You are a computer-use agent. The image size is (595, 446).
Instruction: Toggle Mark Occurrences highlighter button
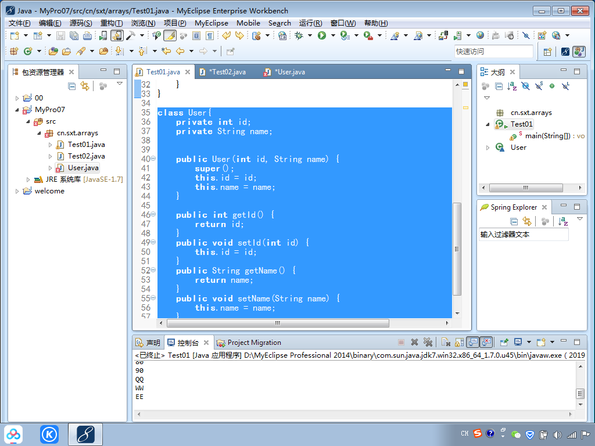click(170, 35)
